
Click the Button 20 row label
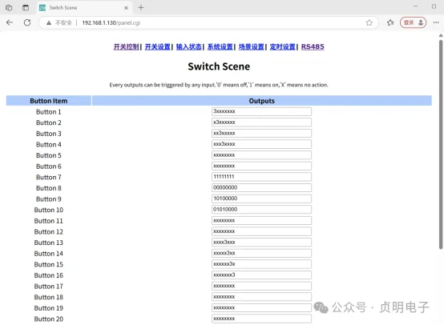tap(49, 319)
